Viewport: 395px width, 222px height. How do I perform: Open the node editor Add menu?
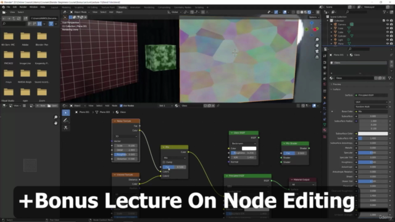coord(107,105)
